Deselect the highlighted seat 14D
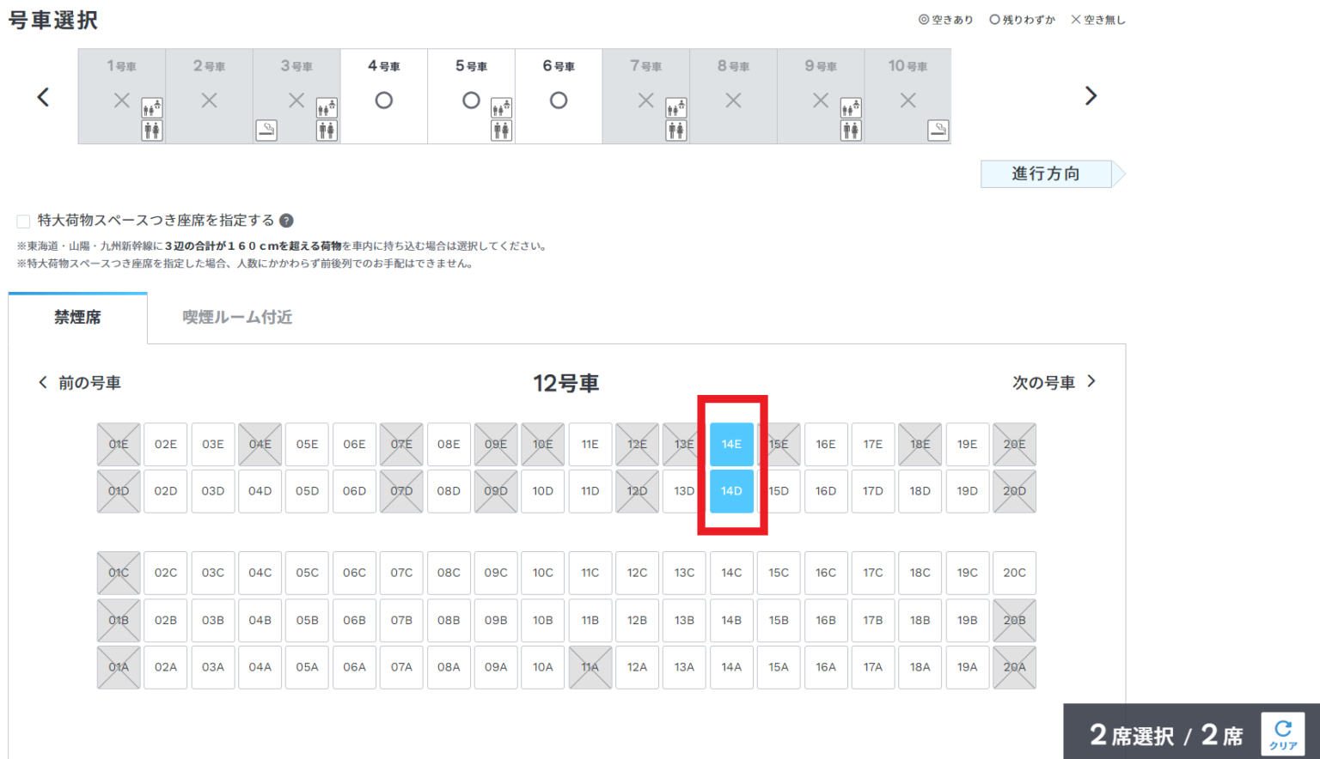 [731, 491]
